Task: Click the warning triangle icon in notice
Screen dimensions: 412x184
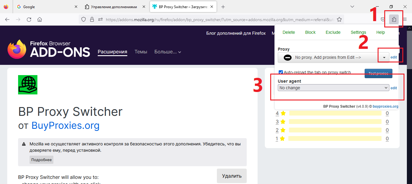Action: point(24,144)
